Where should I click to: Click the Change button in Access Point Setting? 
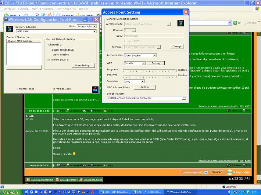point(177,47)
